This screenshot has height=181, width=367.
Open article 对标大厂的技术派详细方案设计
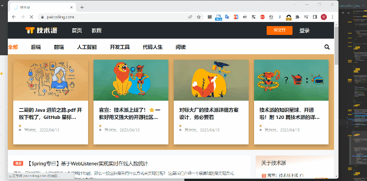click(209, 114)
